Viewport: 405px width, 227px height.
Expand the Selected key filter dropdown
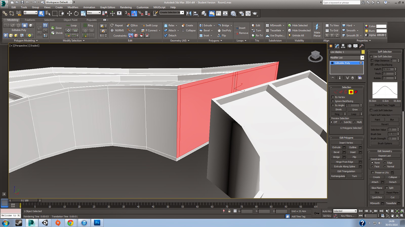click(x=355, y=211)
